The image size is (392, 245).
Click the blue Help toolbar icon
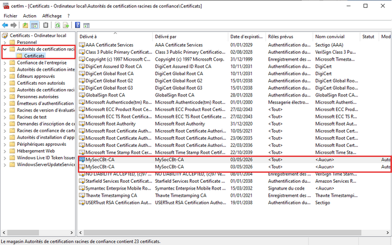coord(78,25)
